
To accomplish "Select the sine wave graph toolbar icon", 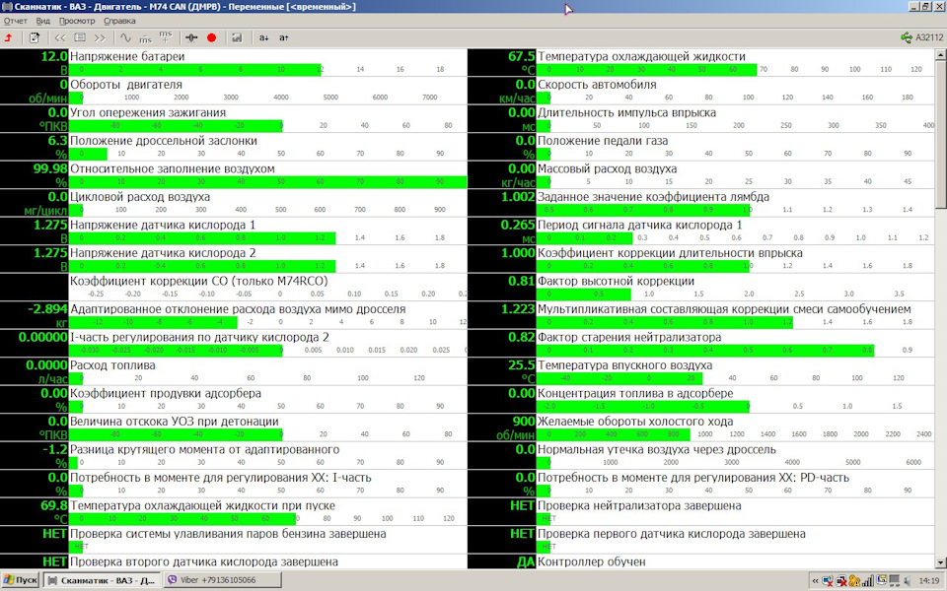I will (x=125, y=37).
